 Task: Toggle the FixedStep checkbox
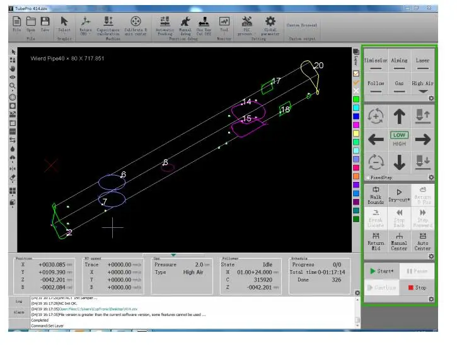pyautogui.click(x=368, y=178)
